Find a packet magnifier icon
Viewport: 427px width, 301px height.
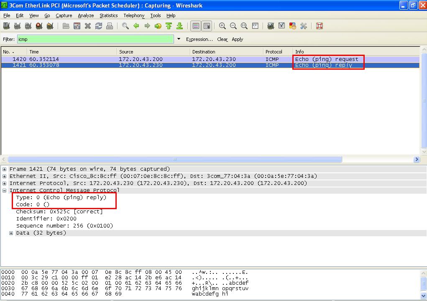[125, 26]
